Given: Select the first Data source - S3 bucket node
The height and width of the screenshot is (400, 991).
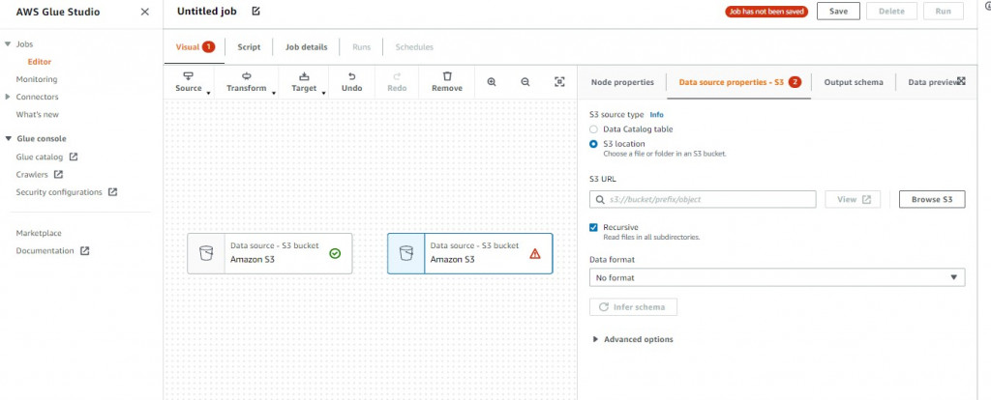Looking at the screenshot, I should [270, 254].
